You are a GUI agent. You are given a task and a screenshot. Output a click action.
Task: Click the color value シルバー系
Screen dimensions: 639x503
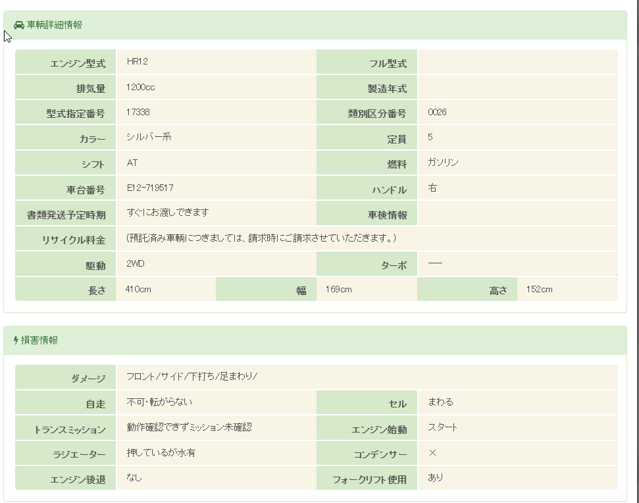coord(149,137)
